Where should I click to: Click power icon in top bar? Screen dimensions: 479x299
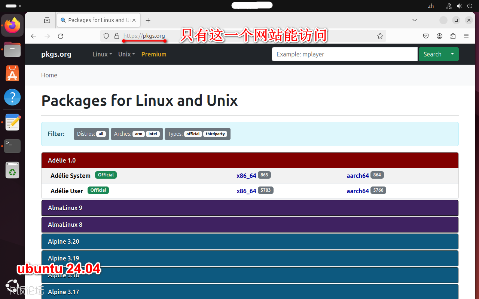(470, 6)
